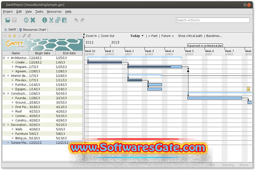Open task properties with the info icon

tap(45, 20)
